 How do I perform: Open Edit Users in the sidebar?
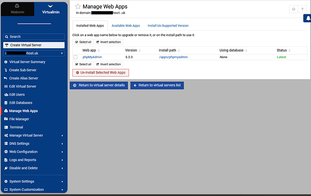(x=17, y=95)
